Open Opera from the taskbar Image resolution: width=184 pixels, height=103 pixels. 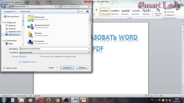39,100
